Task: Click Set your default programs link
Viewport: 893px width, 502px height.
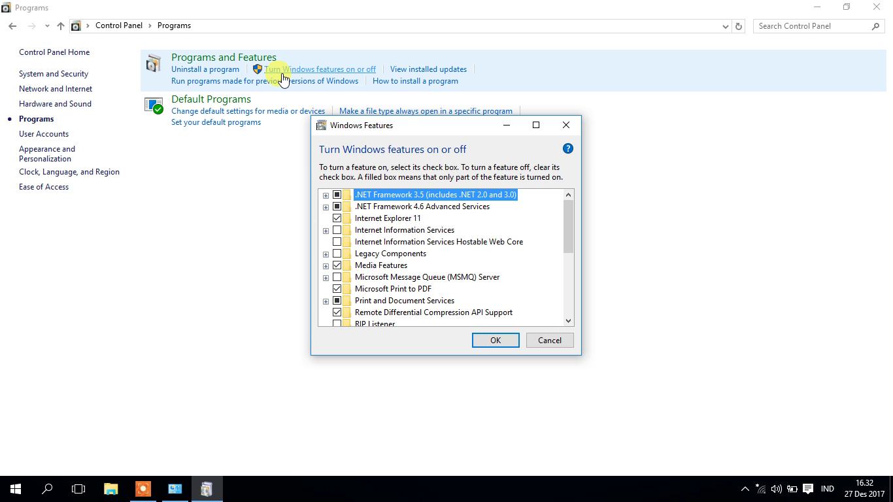Action: pos(216,122)
